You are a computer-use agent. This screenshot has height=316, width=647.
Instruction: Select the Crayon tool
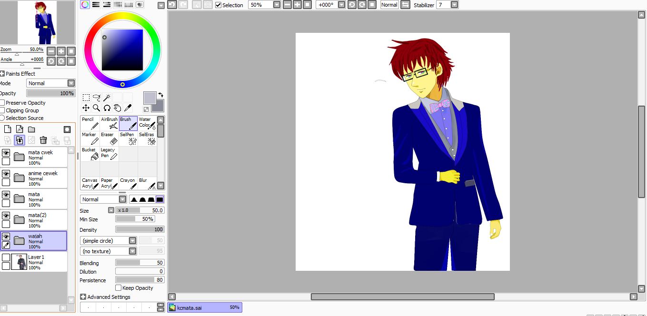coord(128,183)
